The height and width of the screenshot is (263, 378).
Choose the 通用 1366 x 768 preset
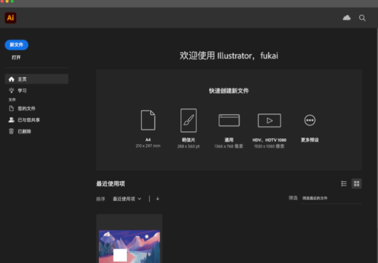(229, 120)
